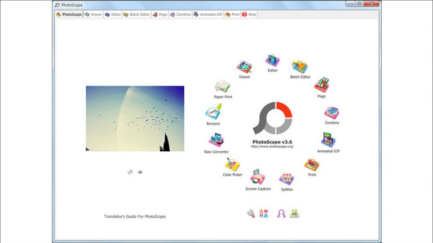433x243 pixels.
Task: Open the Rename tool icon
Action: tap(213, 113)
